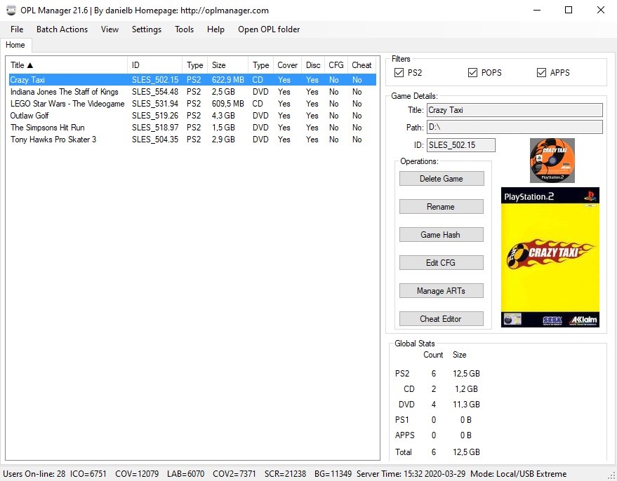Click the PS2 total size 12,5 GB
Screen dimensions: 617x481
(466, 374)
